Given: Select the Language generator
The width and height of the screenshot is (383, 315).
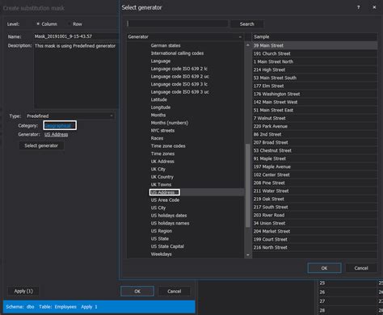Looking at the screenshot, I should point(161,61).
